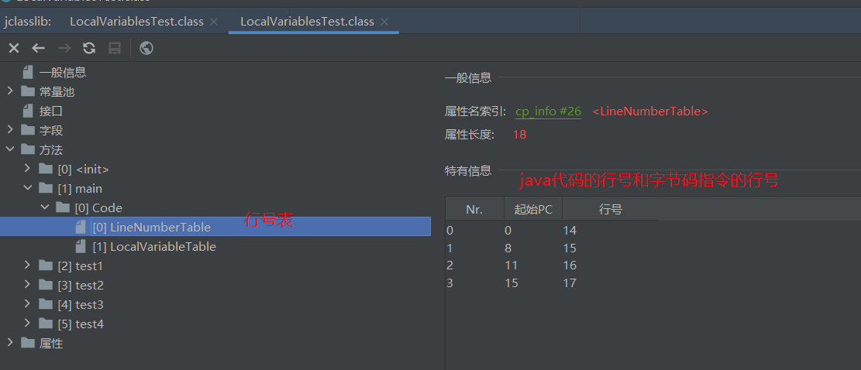Click the 起始PC value 11

511,266
